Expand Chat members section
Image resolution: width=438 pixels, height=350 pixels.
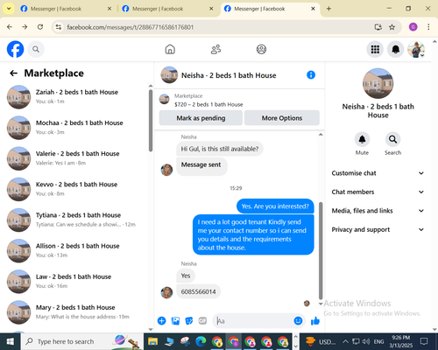click(378, 192)
